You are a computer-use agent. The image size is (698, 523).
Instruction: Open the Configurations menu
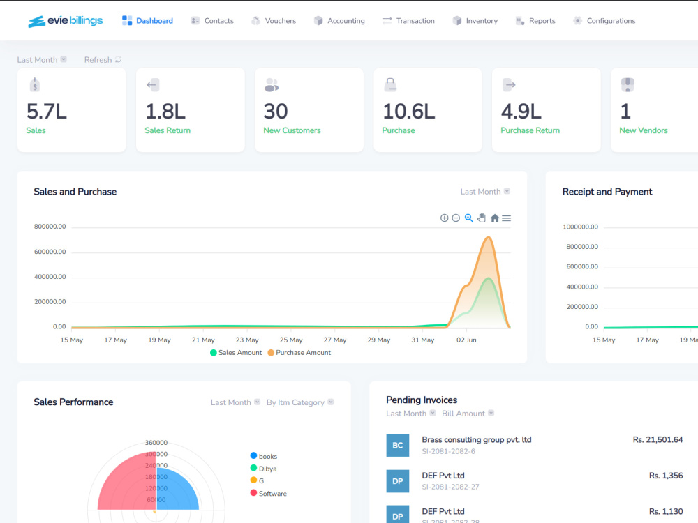click(x=604, y=20)
